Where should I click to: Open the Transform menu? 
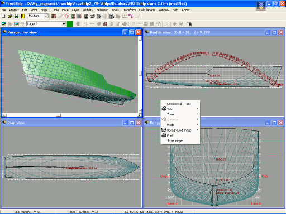pos(129,10)
